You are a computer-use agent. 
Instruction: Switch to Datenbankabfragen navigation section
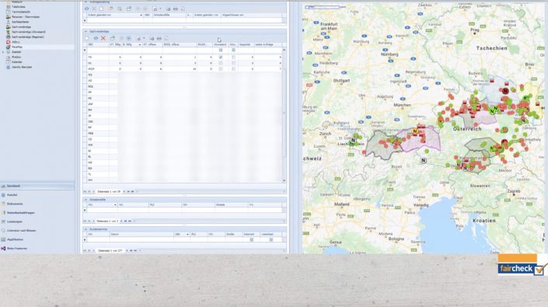click(21, 213)
